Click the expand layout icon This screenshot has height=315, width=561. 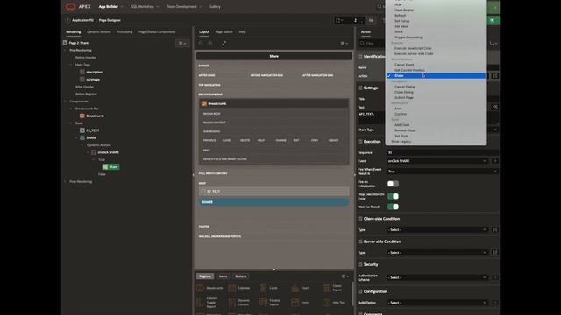tap(224, 43)
